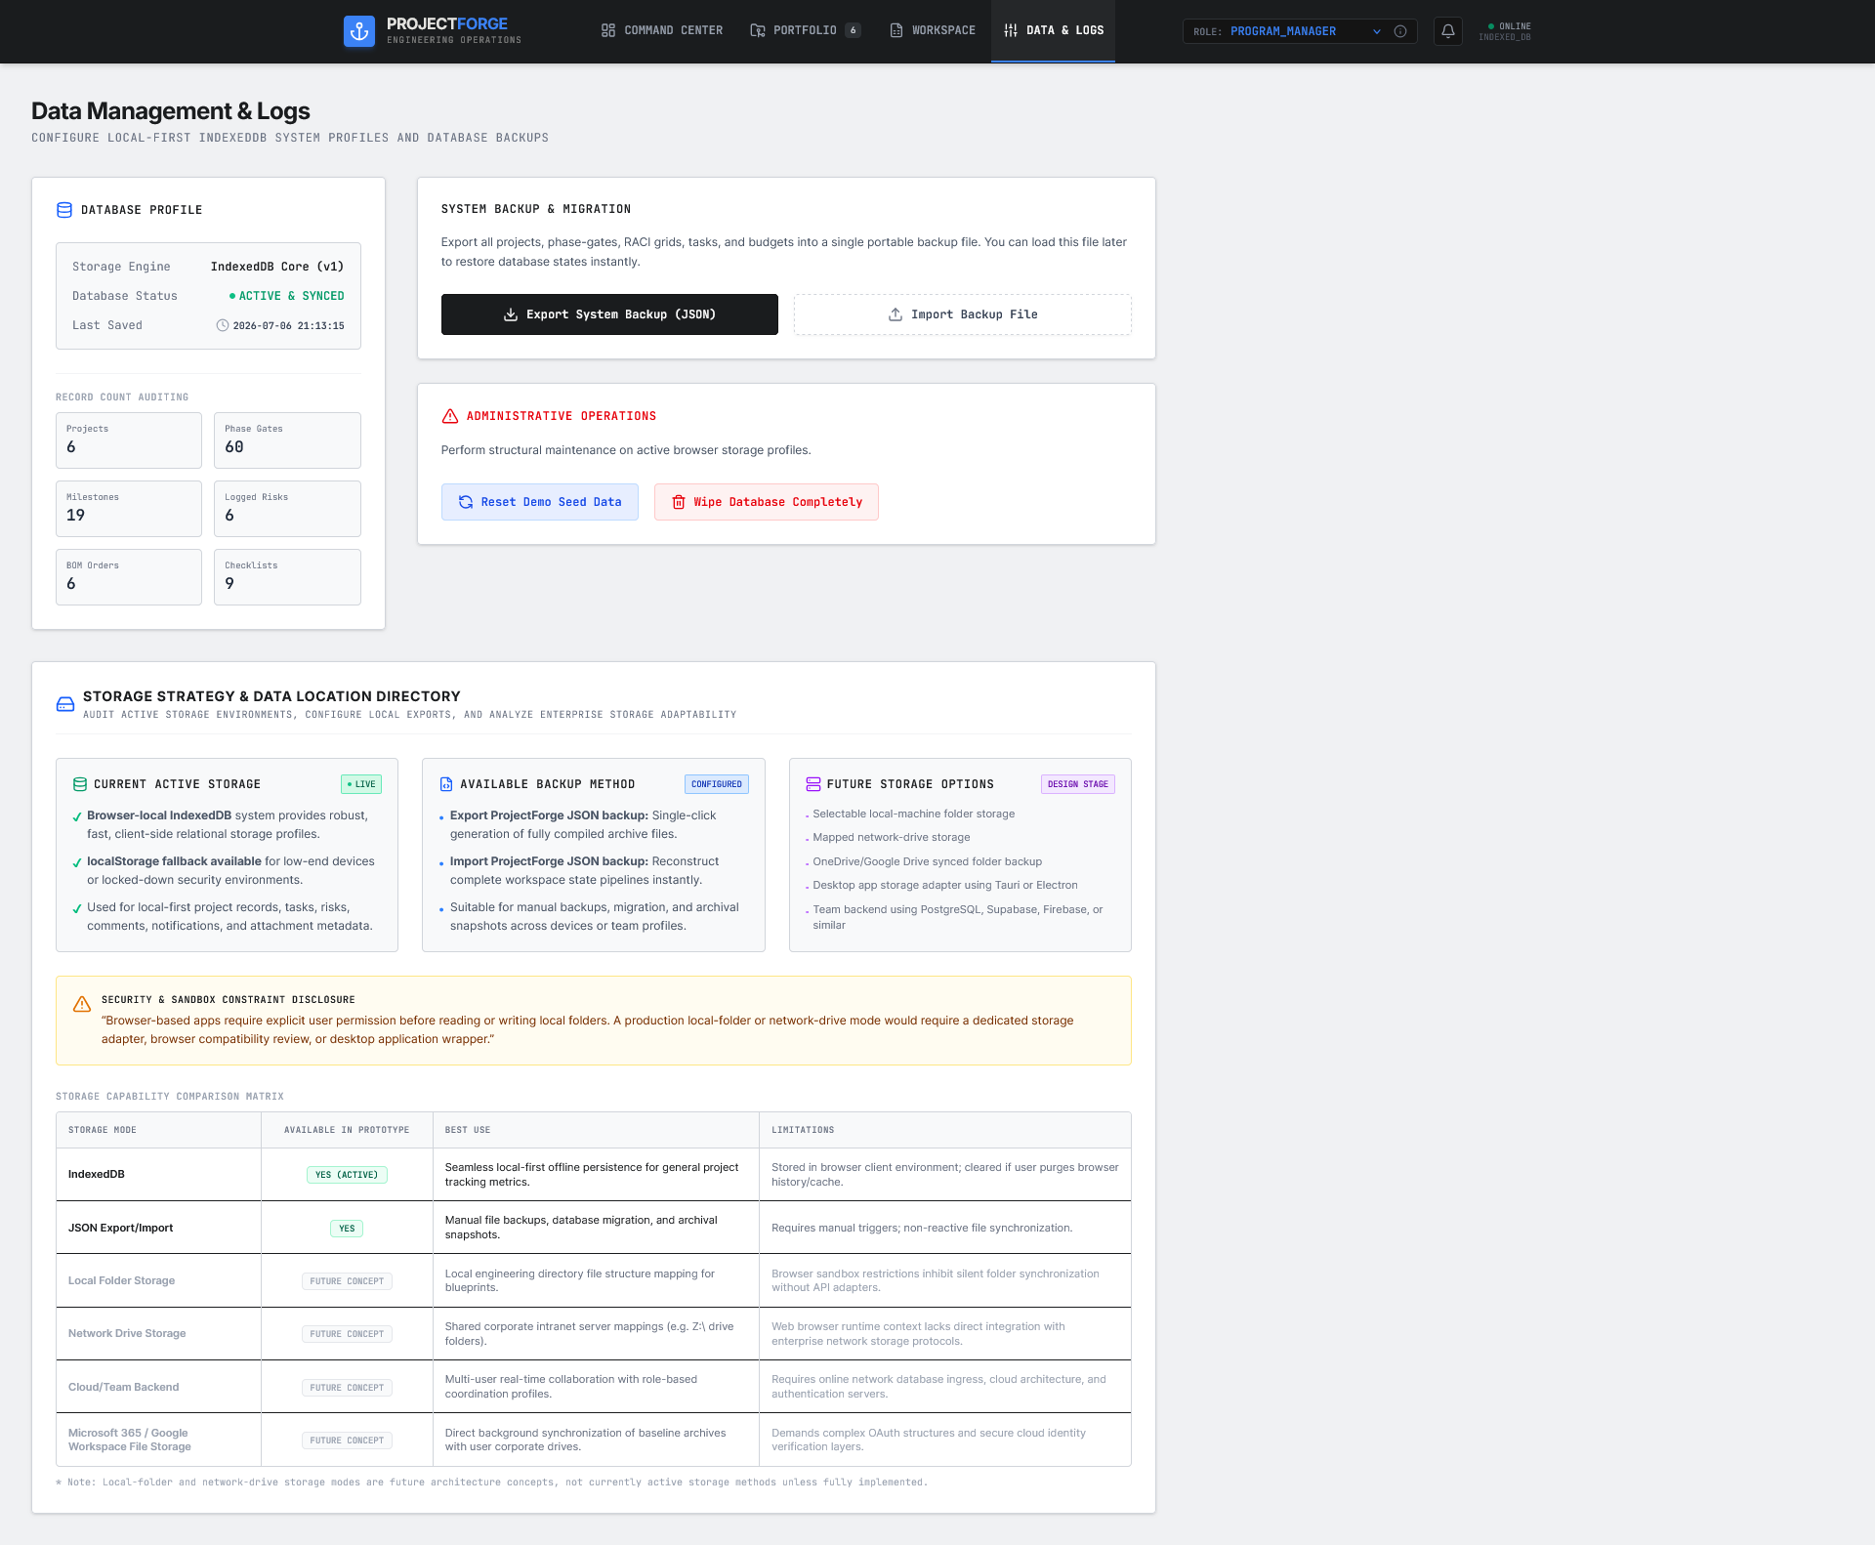The width and height of the screenshot is (1875, 1545).
Task: Click the Portfolio count badge 6
Action: pos(854,30)
